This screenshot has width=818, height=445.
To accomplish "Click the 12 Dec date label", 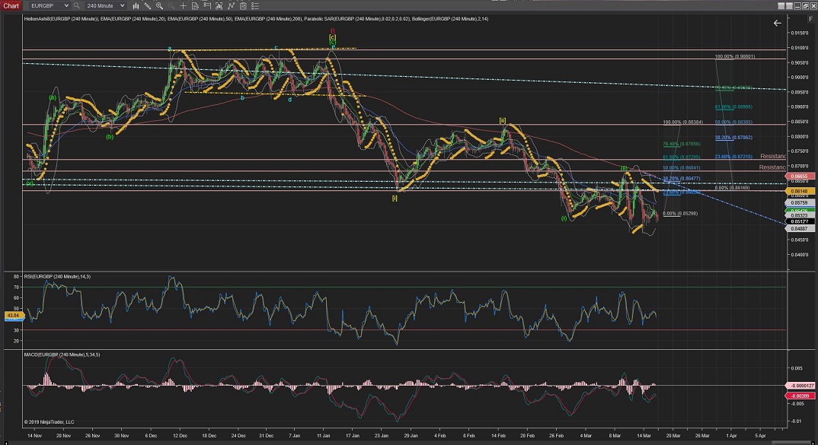I will tap(180, 436).
